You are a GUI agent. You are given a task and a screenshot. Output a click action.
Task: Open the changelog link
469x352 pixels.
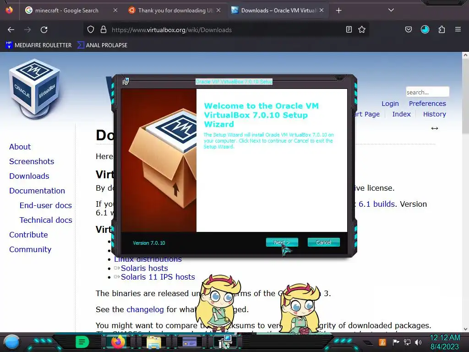[145, 309]
